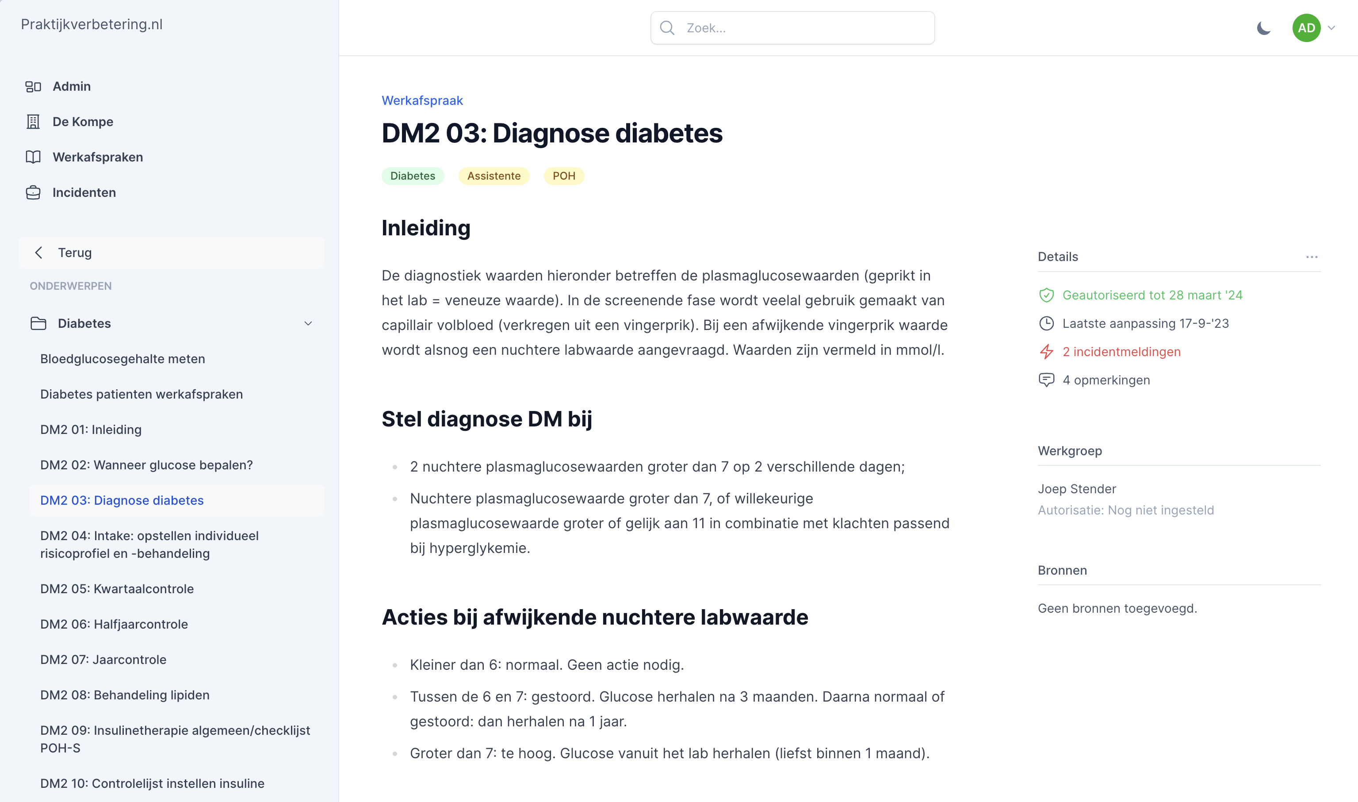Click the green Diabetes tag
Viewport: 1358px width, 802px height.
(x=413, y=176)
